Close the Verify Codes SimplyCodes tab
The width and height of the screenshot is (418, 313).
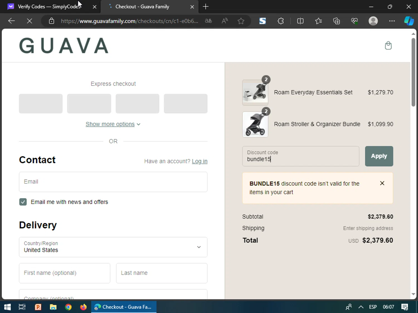(94, 7)
